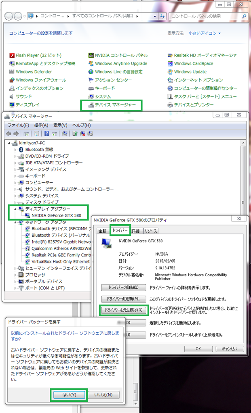
Task: Switch to リソース tab in properties dialog
Action: pos(151,231)
